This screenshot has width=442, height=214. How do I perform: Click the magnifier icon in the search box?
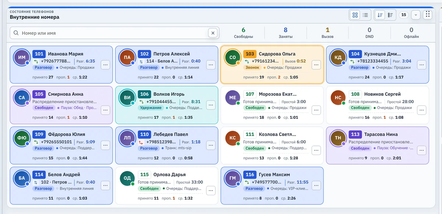coord(16,33)
